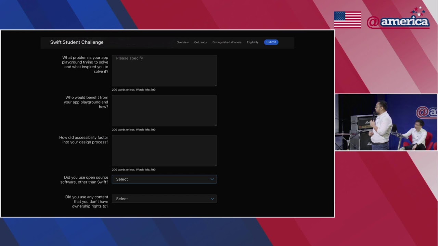Viewport: 438px width, 246px height.
Task: Click the word counter under the problem field
Action: pyautogui.click(x=133, y=90)
